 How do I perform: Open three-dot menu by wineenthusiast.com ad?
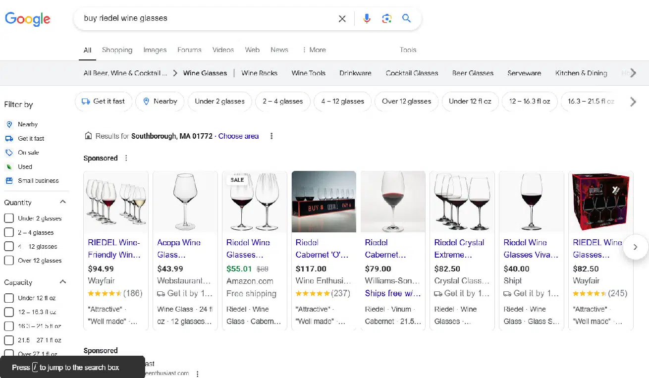[198, 374]
